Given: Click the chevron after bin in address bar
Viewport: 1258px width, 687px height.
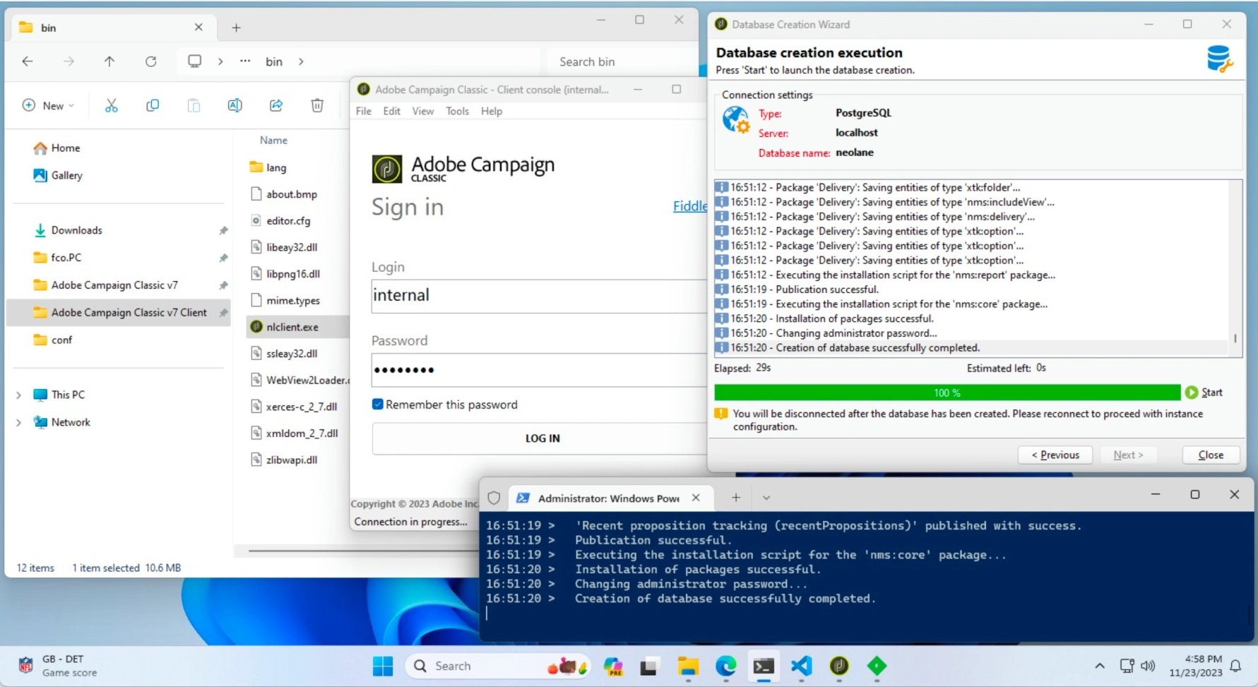Looking at the screenshot, I should pyautogui.click(x=301, y=61).
